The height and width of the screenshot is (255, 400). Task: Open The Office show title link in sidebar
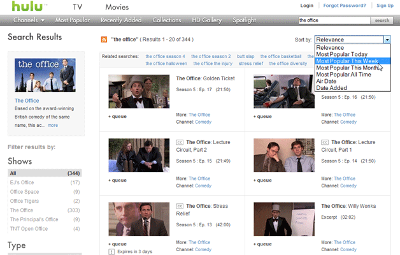(x=27, y=101)
